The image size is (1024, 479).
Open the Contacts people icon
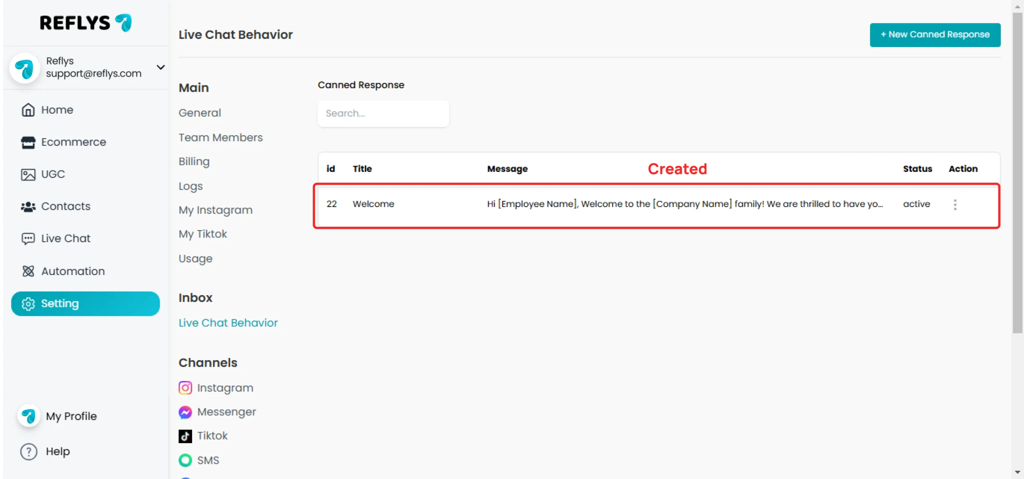(x=28, y=207)
